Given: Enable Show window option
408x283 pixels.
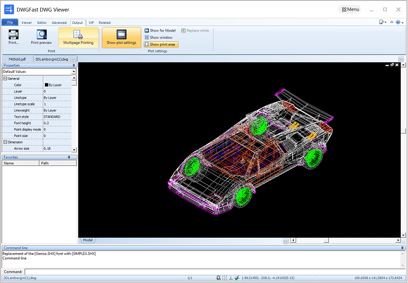Looking at the screenshot, I should click(x=159, y=37).
